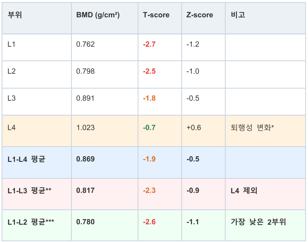Select the L1 BMD value 0.762

click(x=86, y=44)
